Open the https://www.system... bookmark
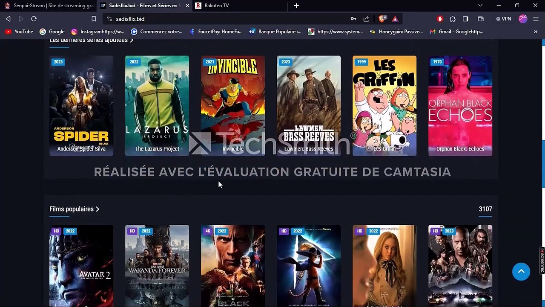545x307 pixels. (x=336, y=32)
